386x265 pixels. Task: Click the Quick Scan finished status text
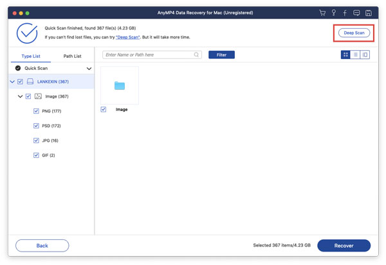[90, 28]
